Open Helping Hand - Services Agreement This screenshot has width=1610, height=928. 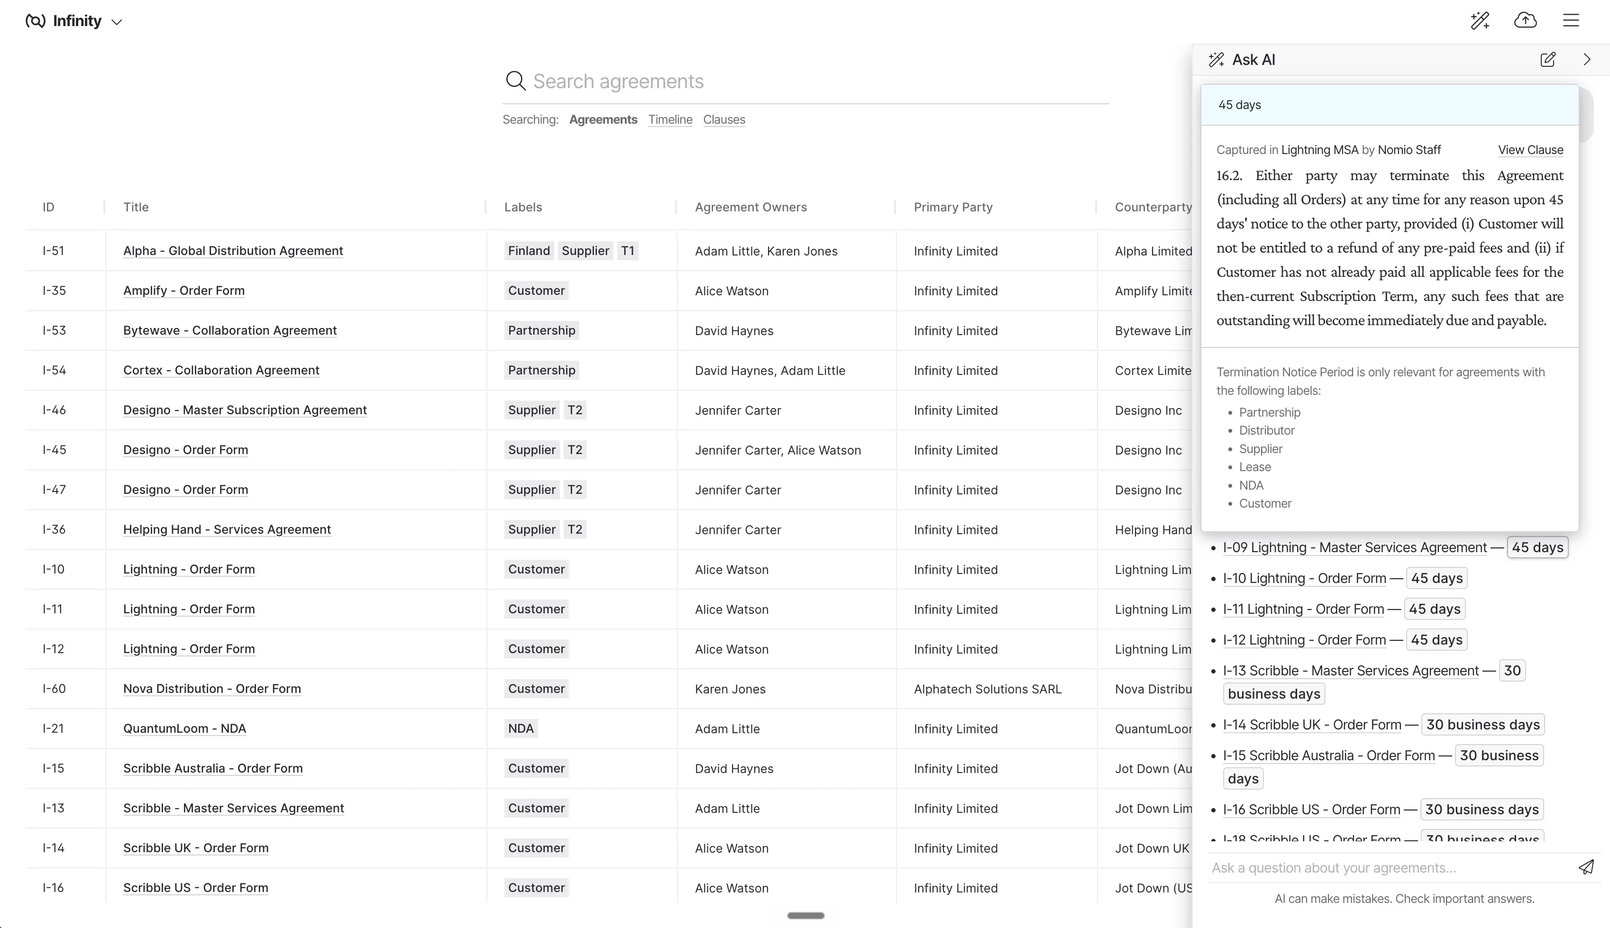227,529
